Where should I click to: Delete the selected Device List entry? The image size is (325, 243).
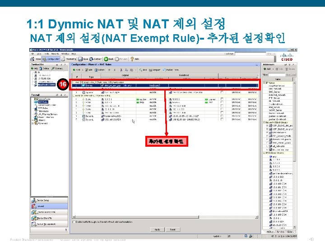(44, 68)
